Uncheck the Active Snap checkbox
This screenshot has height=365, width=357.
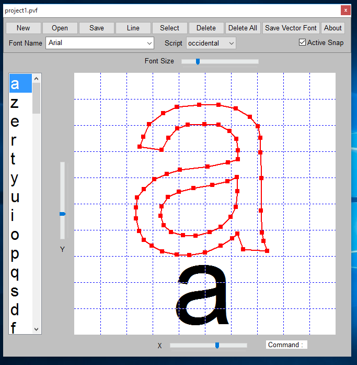(302, 42)
